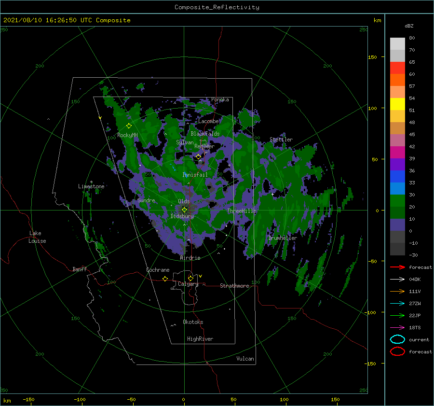Click the RedDeer city label
434x406 pixels.
click(x=204, y=146)
